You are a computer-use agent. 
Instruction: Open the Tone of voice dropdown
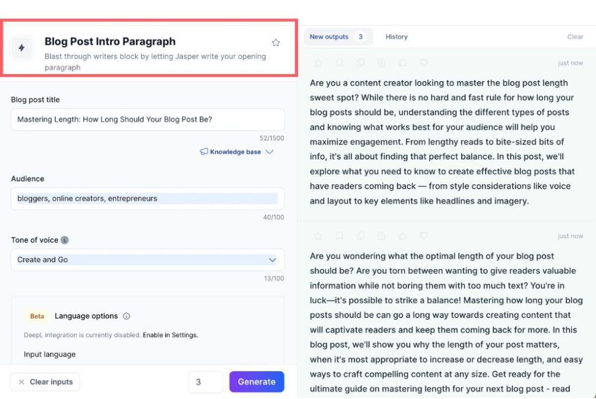[147, 260]
